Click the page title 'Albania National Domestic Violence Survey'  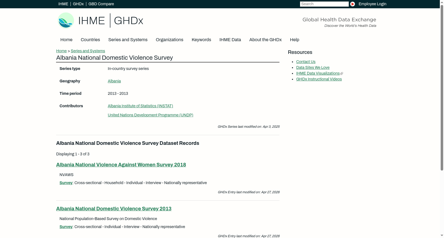(x=114, y=58)
